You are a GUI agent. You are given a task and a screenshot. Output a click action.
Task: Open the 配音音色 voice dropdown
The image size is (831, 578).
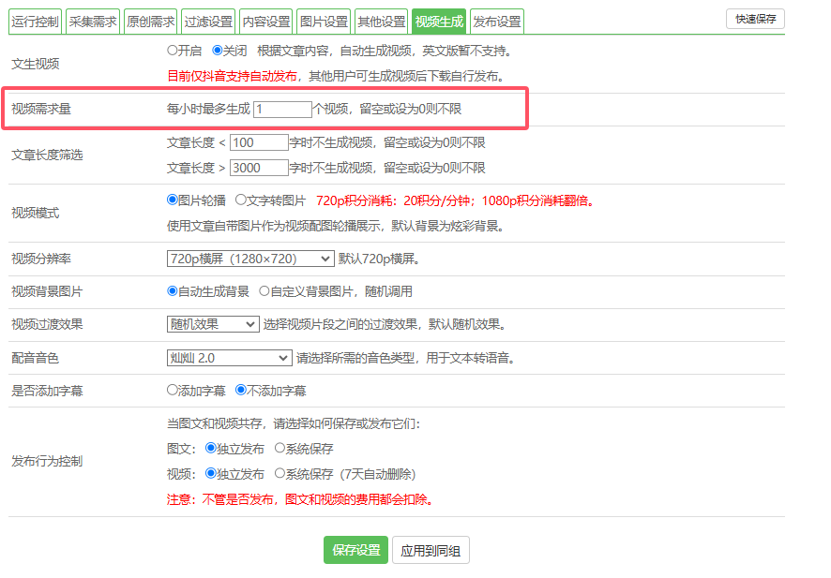tap(230, 358)
